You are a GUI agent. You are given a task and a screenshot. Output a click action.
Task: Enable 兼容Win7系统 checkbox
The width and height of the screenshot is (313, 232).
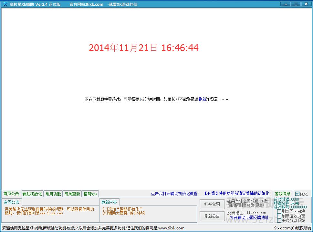(279, 220)
